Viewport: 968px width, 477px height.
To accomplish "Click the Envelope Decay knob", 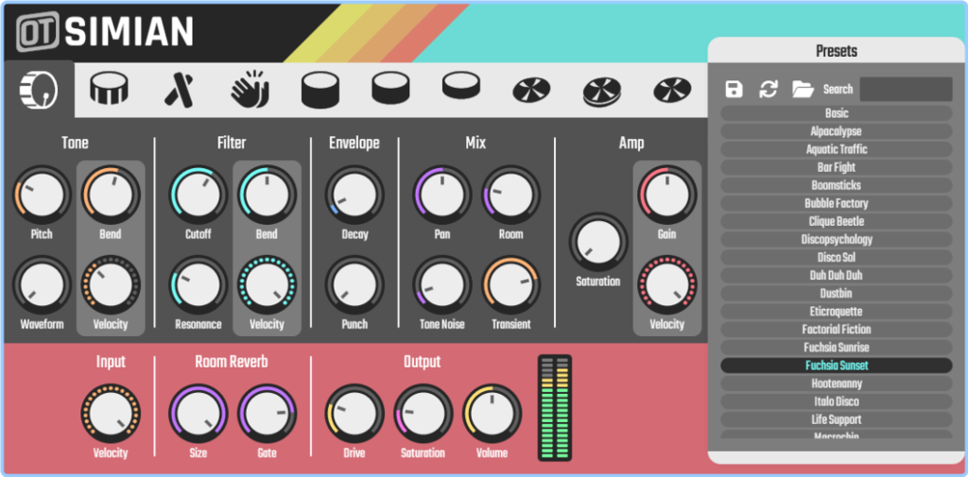I will coord(354,195).
